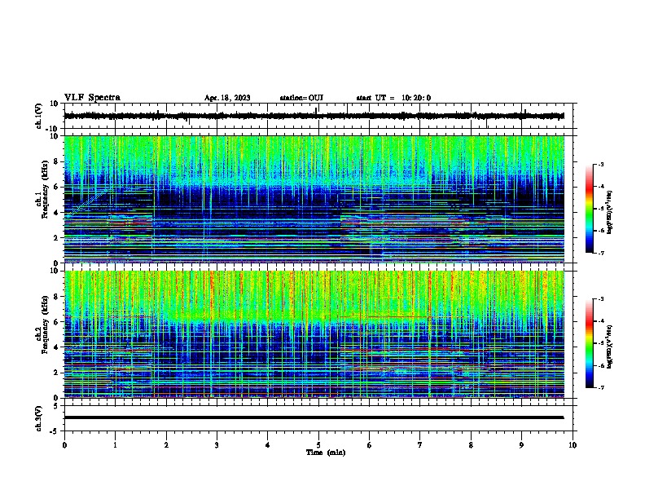Click the ch.1 color bar log(PSD) unit label
This screenshot has height=499, width=645.
pyautogui.click(x=610, y=212)
